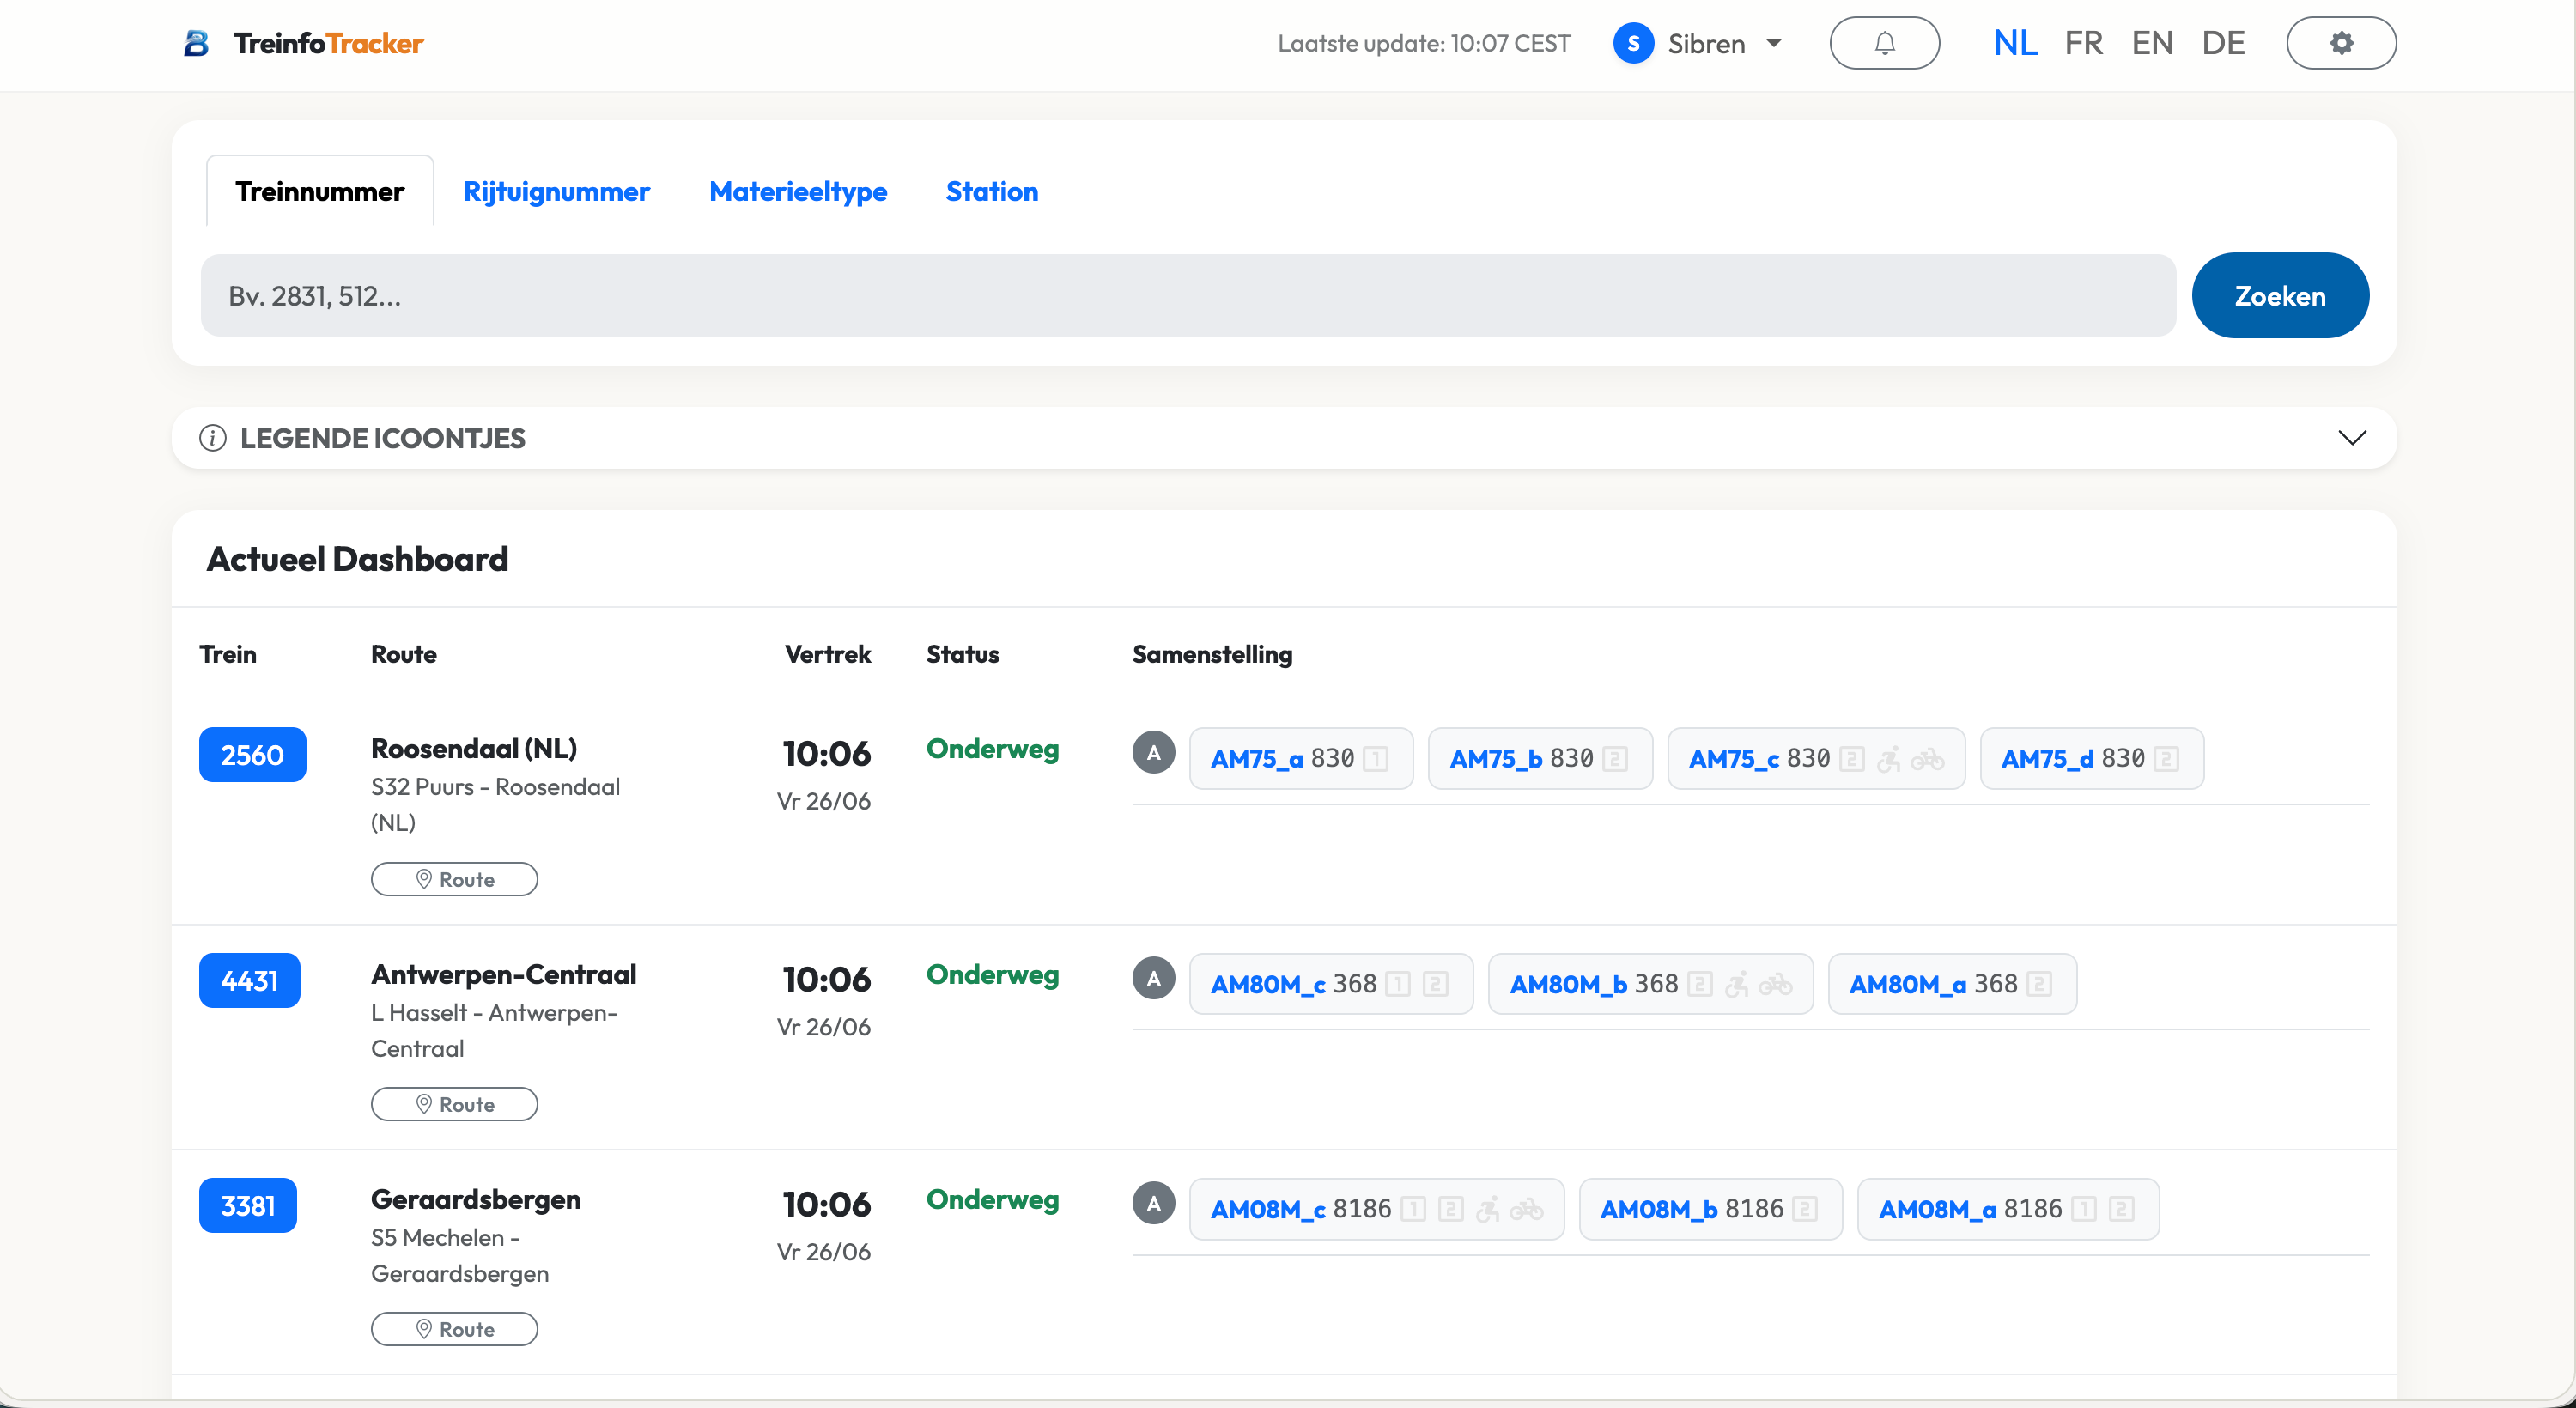
Task: Switch language to NL
Action: [2015, 43]
